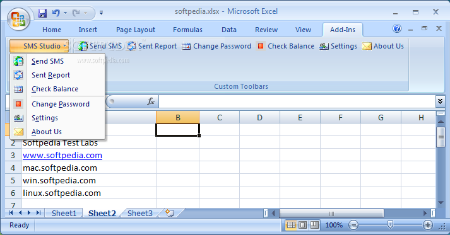Choose Send SMS from SMS Studio menu
This screenshot has width=450, height=235.
[57, 61]
